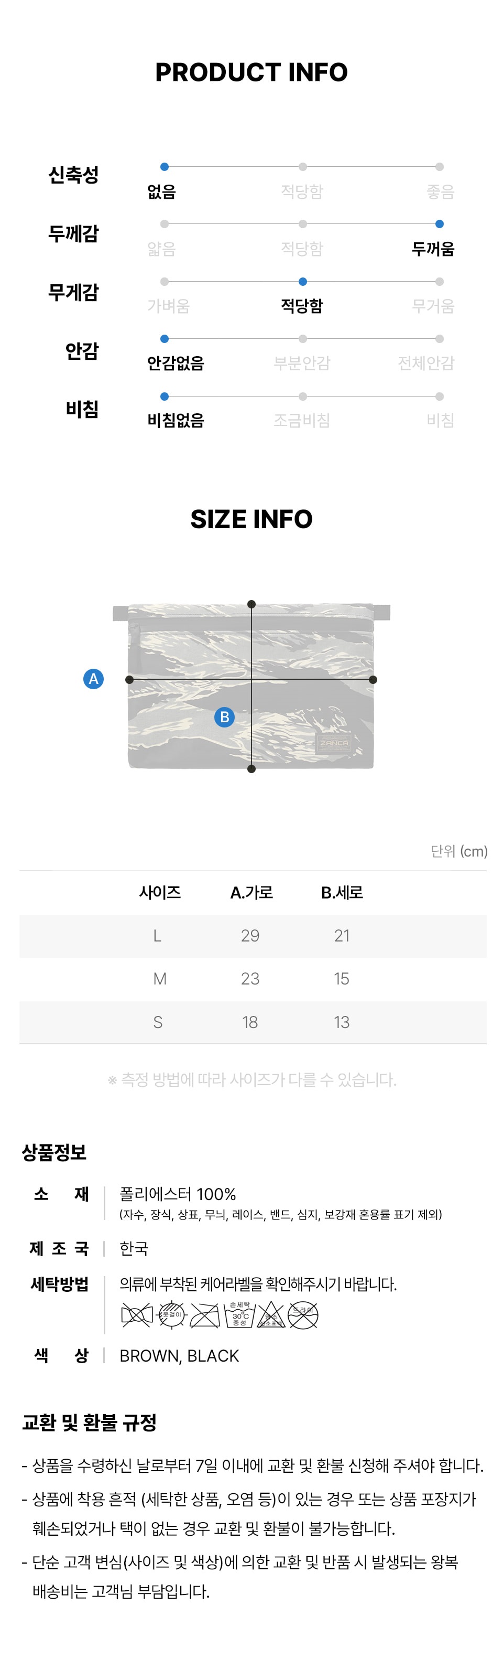Select the 적당함 dot for 무게감
Viewport: 503px width, 1659px height.
(x=303, y=282)
